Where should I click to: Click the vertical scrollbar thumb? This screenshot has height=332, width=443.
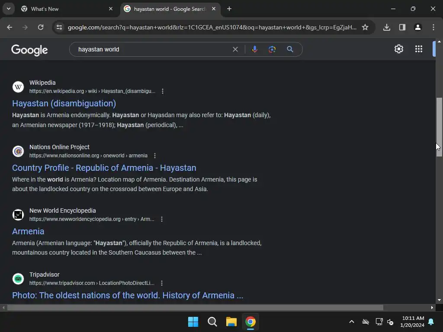click(439, 127)
